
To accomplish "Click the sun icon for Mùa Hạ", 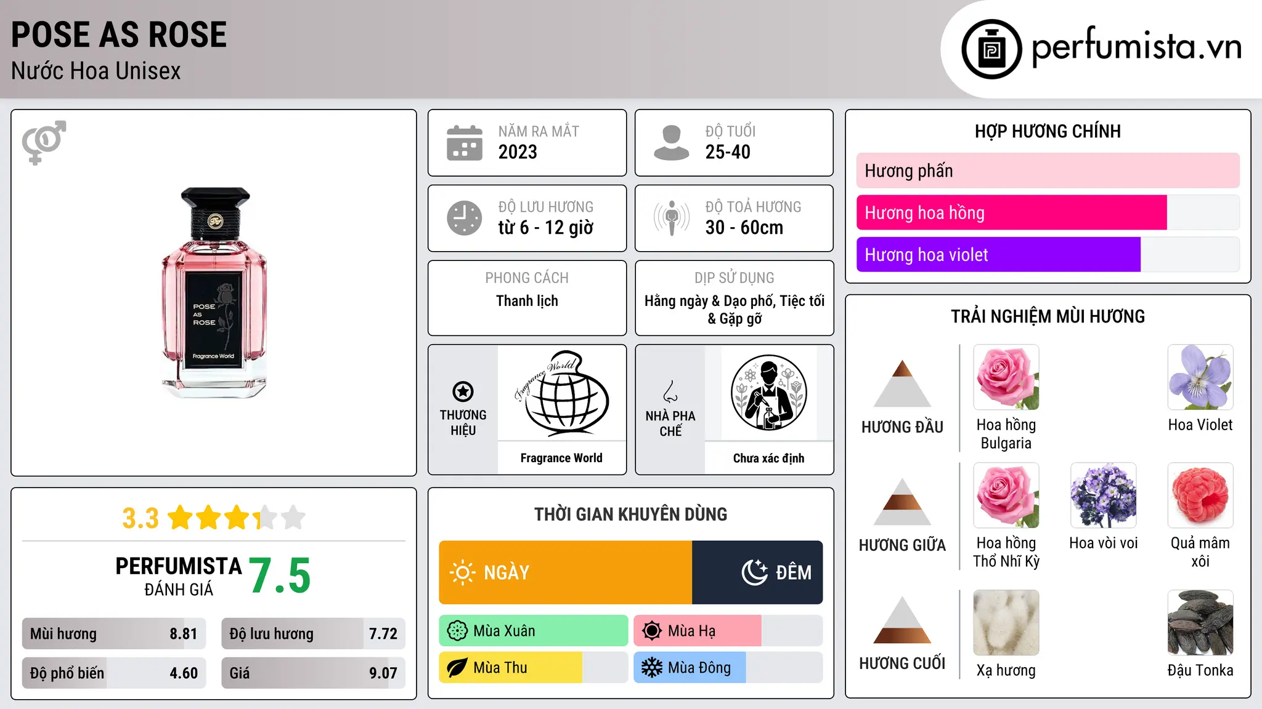I will click(652, 631).
